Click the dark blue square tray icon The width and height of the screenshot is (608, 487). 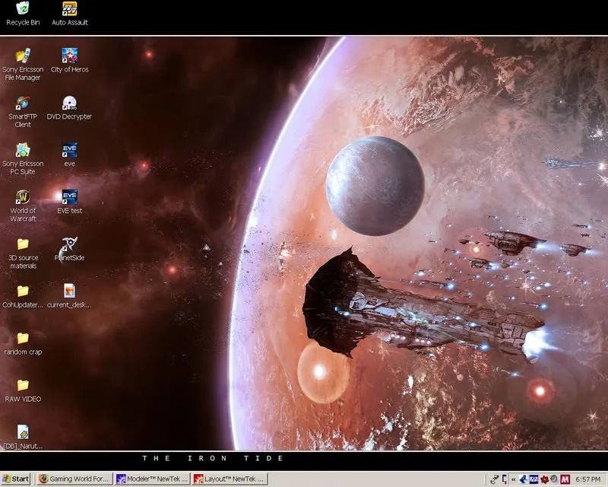534,479
